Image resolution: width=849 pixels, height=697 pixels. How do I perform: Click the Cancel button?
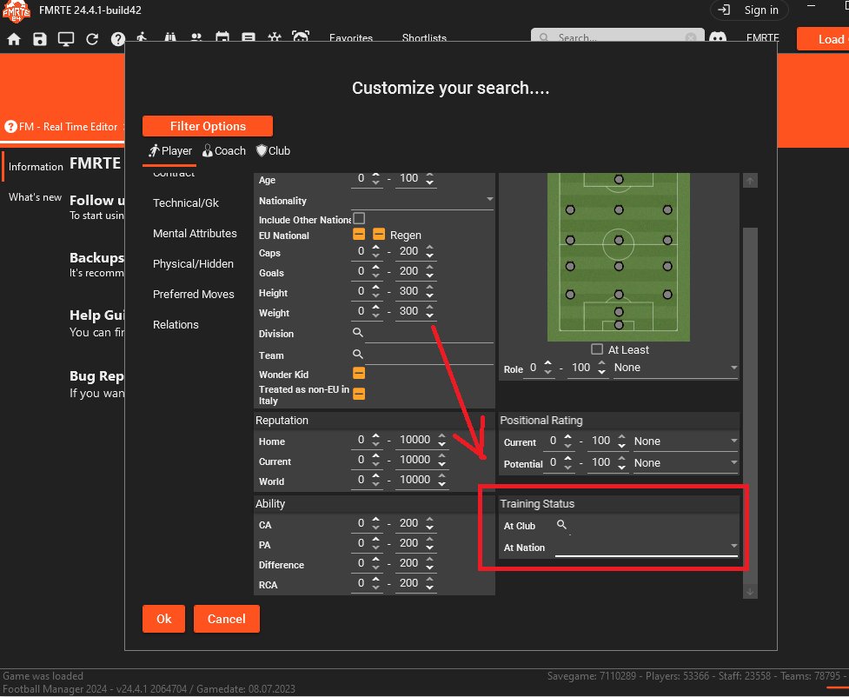[226, 619]
